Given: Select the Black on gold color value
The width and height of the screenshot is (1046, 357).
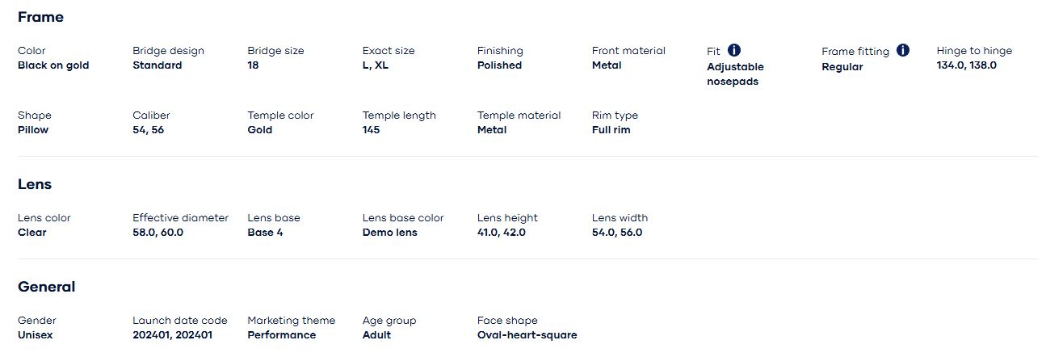Looking at the screenshot, I should tap(53, 65).
